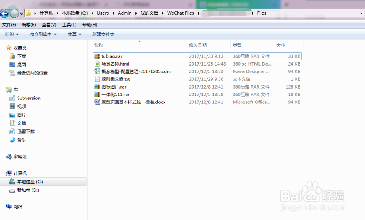Click the WeChat Files breadcrumb segment
The width and height of the screenshot is (365, 220).
(x=180, y=13)
